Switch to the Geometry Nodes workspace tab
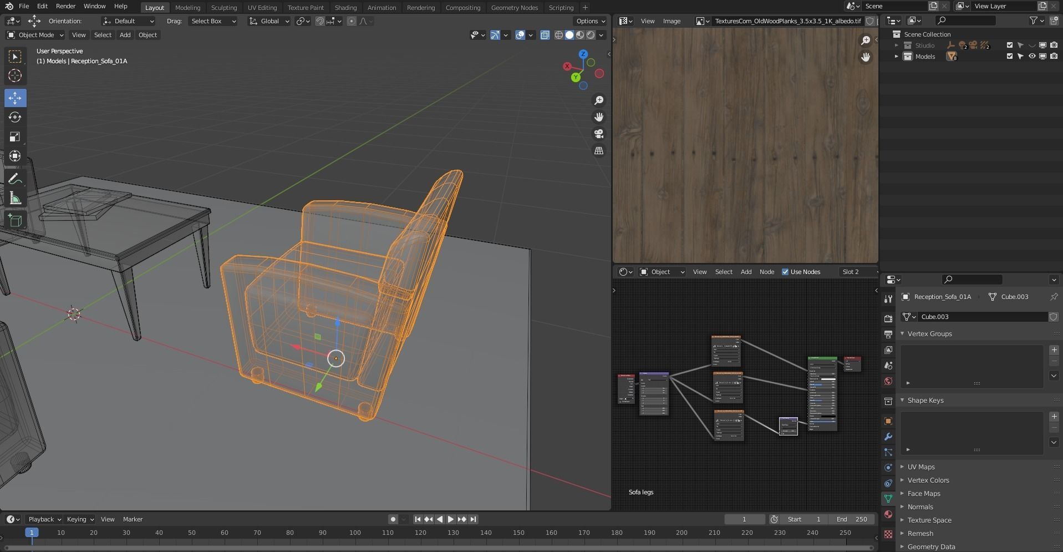Screen dimensions: 1063x552 (x=515, y=8)
